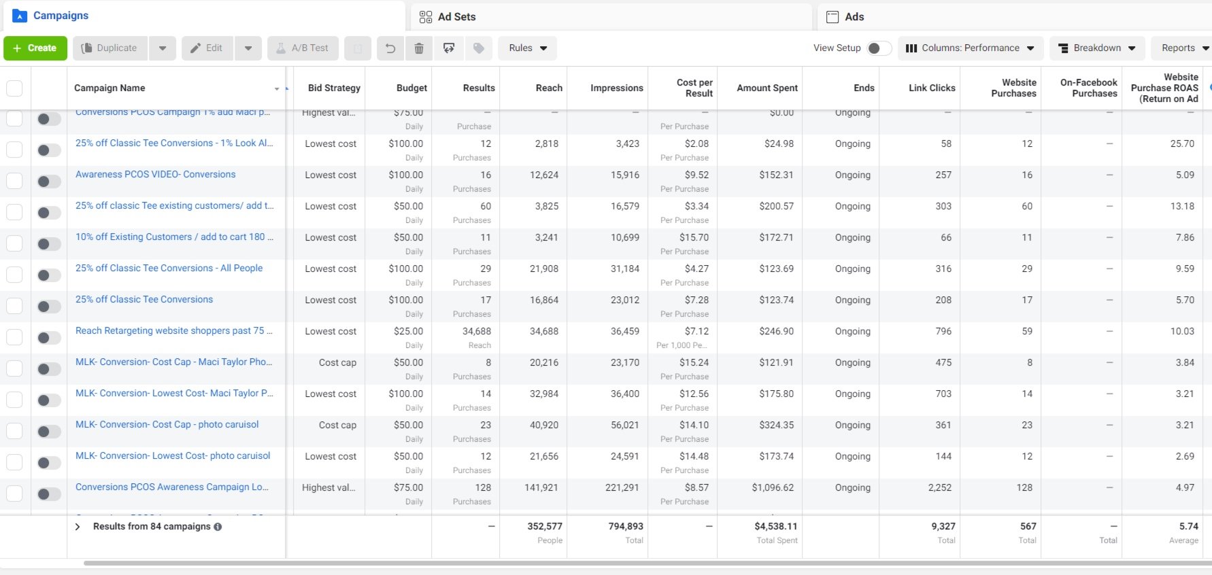Viewport: 1212px width, 575px height.
Task: Click the Cost cap bid strategy for photo caruisol
Action: (337, 425)
